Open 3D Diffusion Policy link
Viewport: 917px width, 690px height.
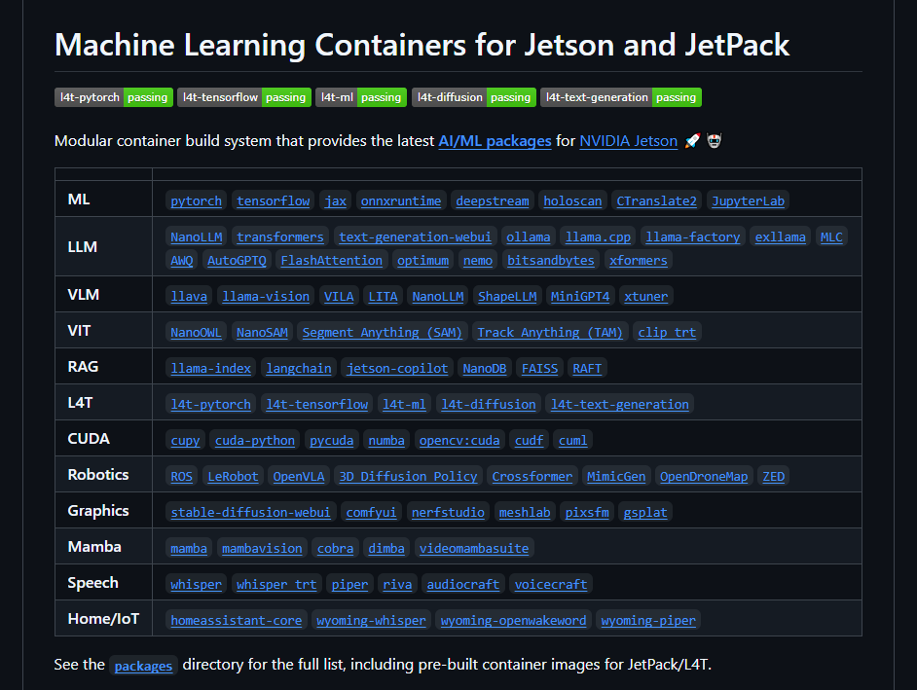point(408,477)
